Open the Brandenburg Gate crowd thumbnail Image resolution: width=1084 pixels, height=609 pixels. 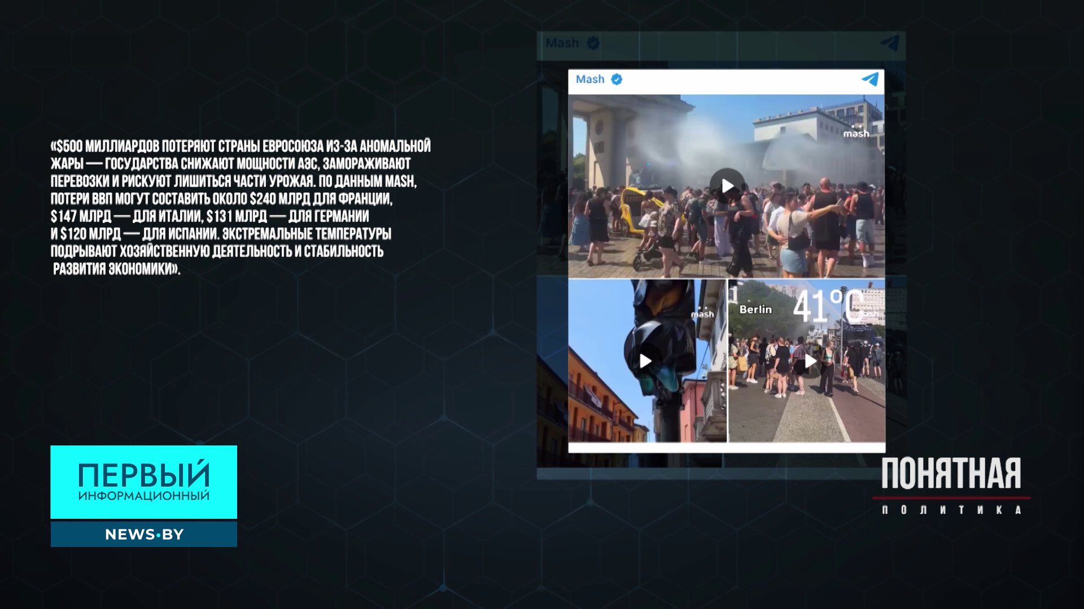point(726,186)
